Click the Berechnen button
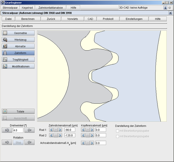 (x=28, y=19)
